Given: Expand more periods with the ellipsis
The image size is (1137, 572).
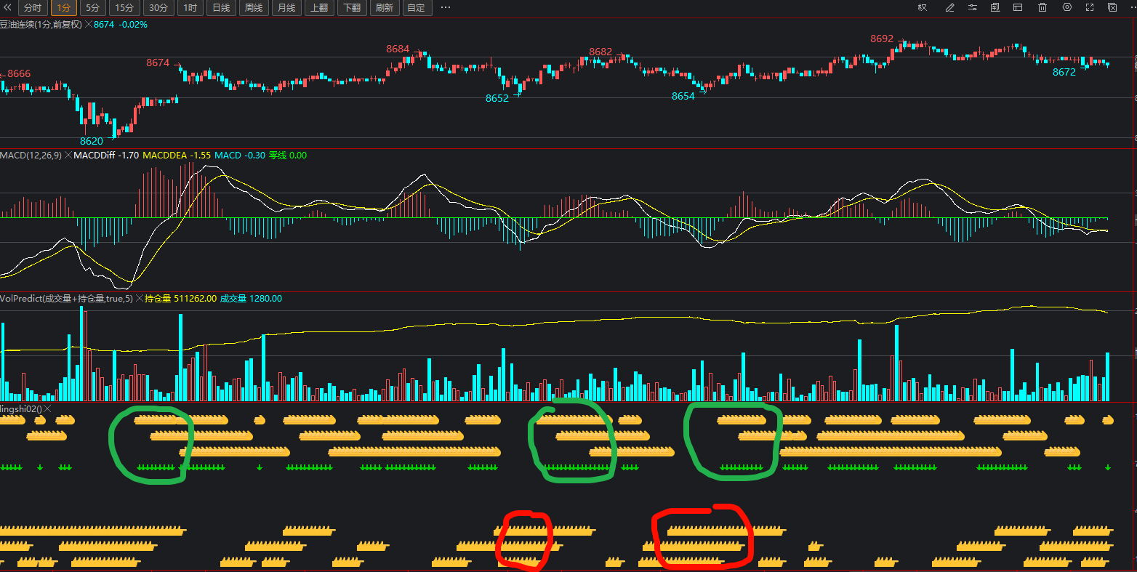Looking at the screenshot, I should pyautogui.click(x=446, y=8).
